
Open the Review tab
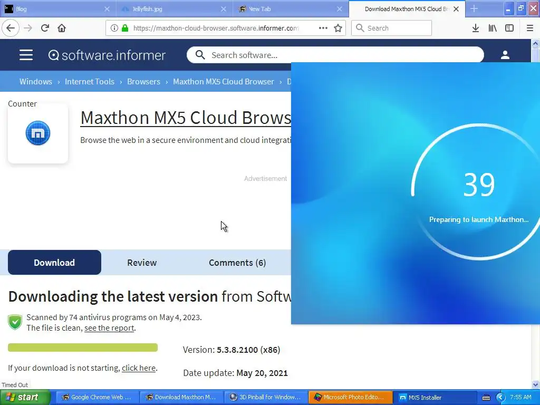142,263
